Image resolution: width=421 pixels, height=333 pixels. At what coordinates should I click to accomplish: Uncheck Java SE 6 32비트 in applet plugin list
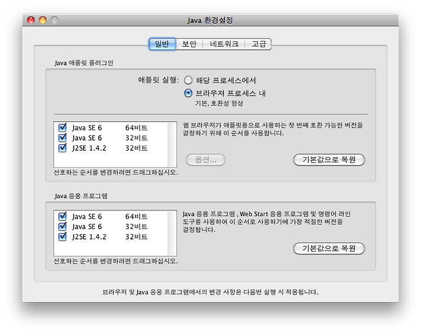tap(63, 138)
